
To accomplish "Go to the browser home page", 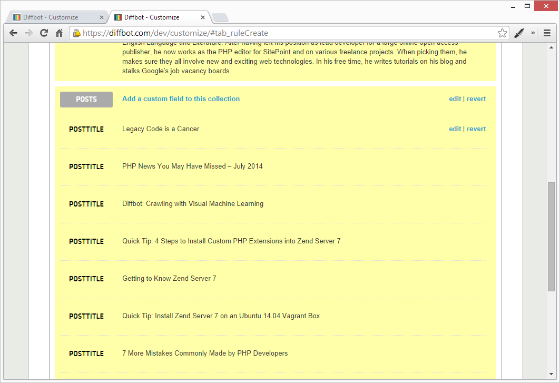I will pos(59,33).
